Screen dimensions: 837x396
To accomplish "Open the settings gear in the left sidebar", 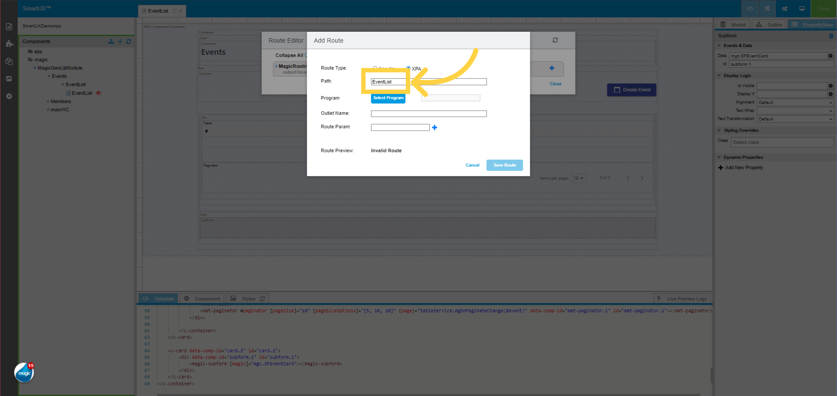I will (9, 96).
